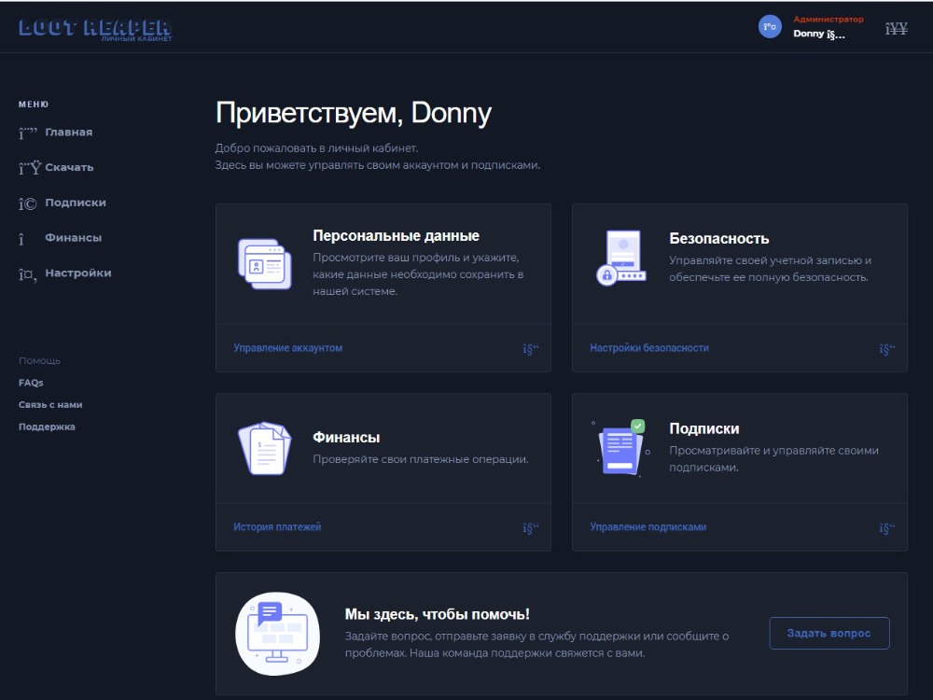Screen dimensions: 933x700
Task: Open the Управление подписками link
Action: coord(648,527)
